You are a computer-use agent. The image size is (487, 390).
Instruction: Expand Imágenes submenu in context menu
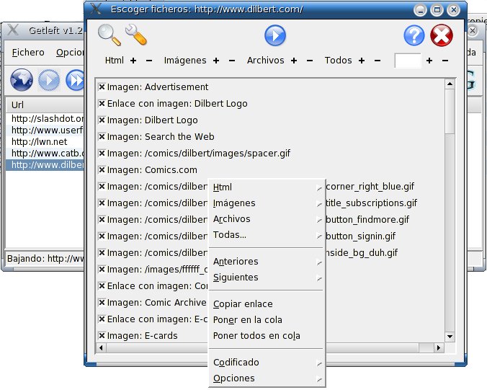[267, 203]
